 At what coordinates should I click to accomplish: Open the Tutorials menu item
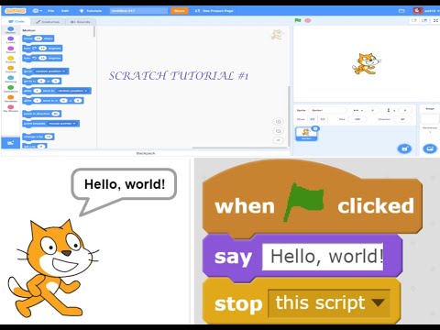pyautogui.click(x=91, y=11)
